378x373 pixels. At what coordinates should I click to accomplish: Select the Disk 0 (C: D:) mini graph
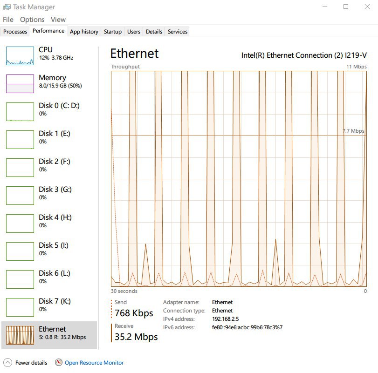[20, 112]
